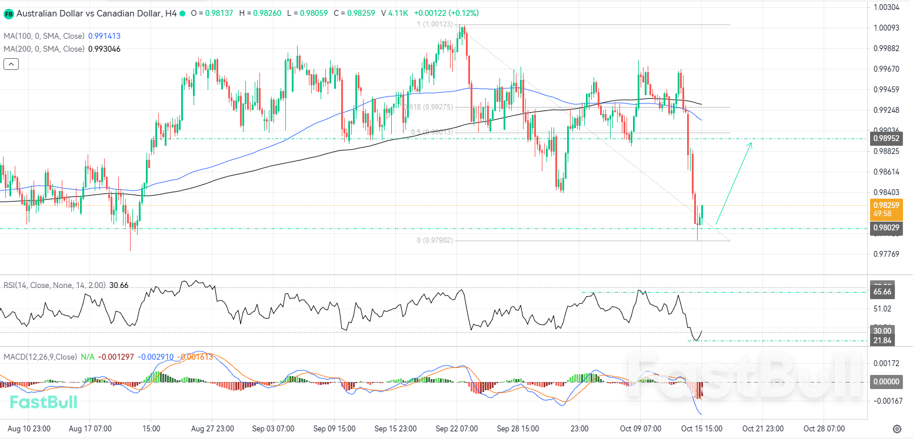Image resolution: width=913 pixels, height=439 pixels.
Task: Click the MA100 value 0.991413
Action: pyautogui.click(x=104, y=36)
